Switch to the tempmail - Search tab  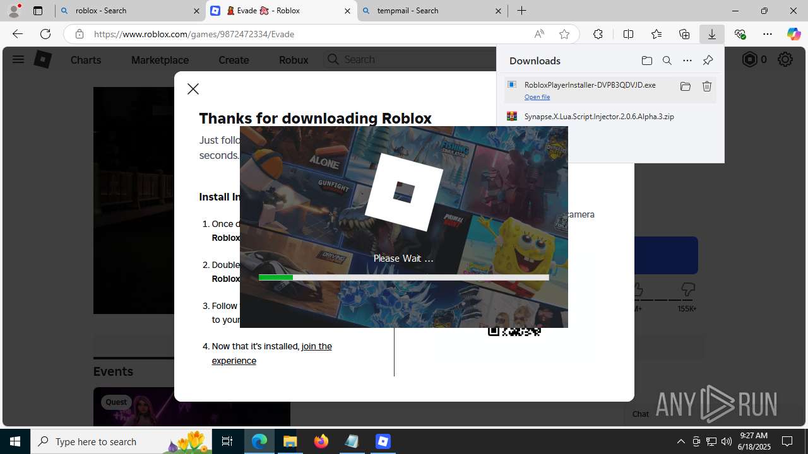coord(432,11)
